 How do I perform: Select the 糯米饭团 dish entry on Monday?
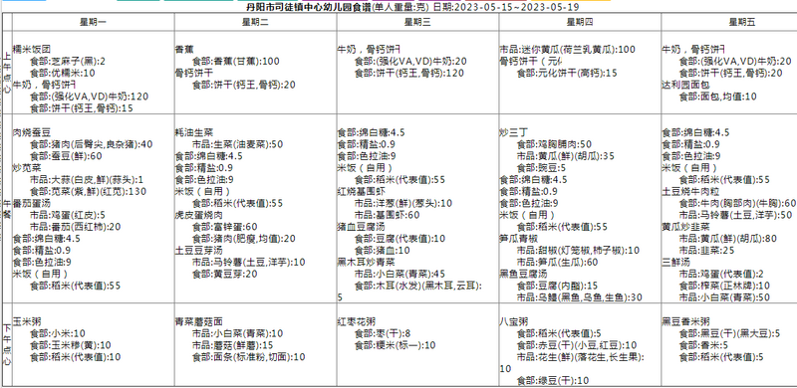32,50
